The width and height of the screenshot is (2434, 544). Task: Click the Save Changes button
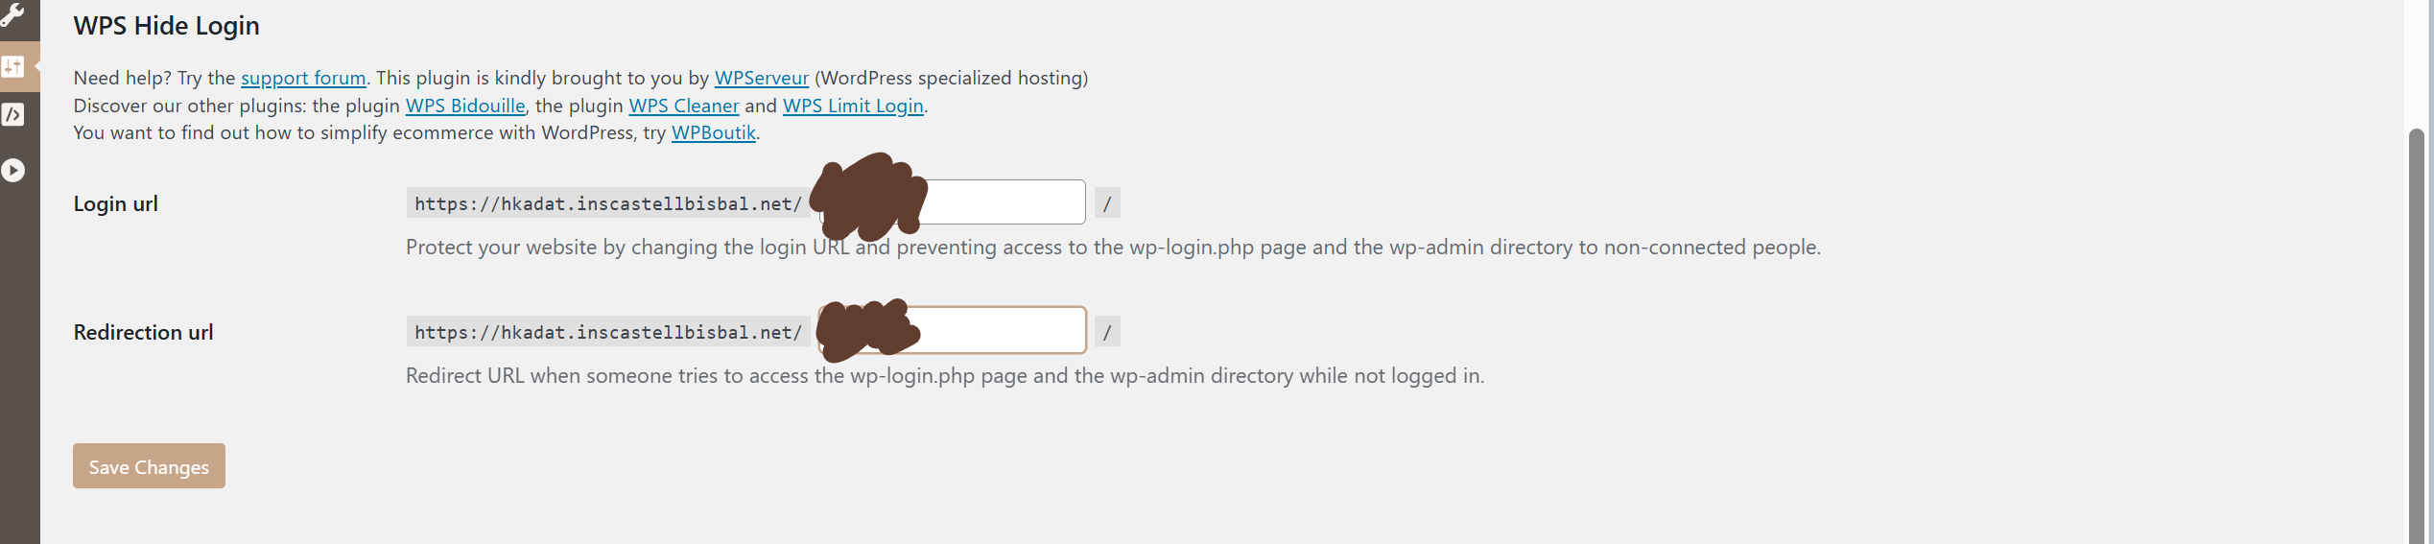coord(149,466)
